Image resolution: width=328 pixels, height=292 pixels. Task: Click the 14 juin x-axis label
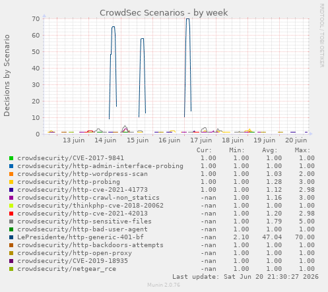106,140
